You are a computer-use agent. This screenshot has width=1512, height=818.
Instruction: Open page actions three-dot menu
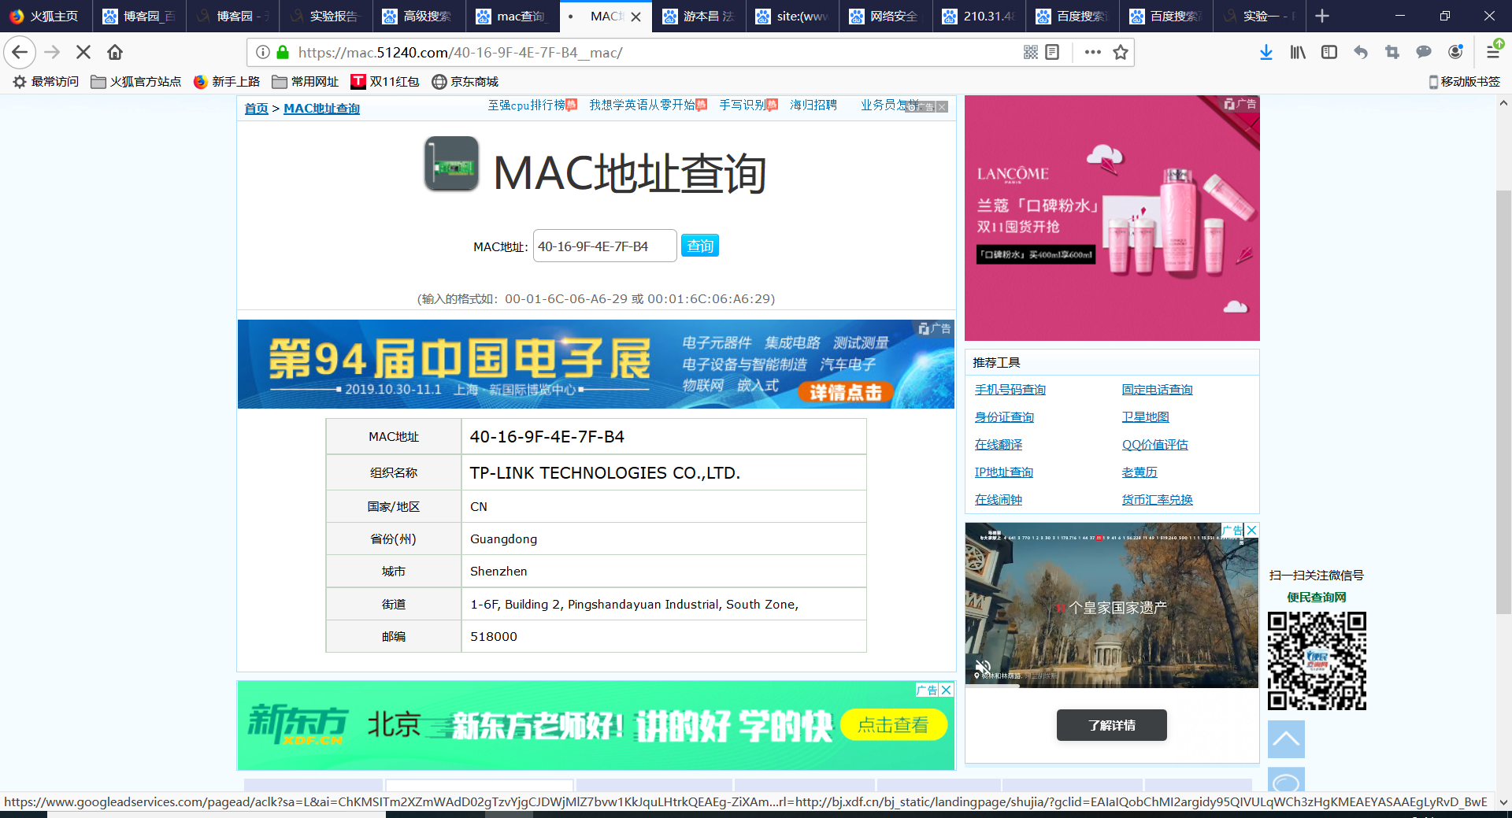tap(1092, 53)
